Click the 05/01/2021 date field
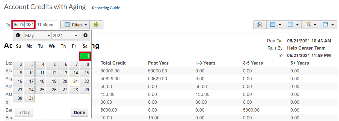 23,25
